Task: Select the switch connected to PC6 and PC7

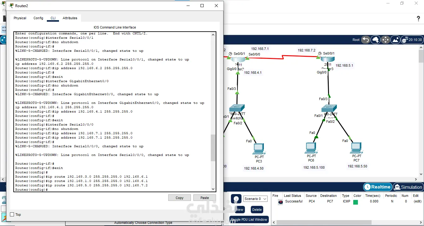Action: coord(329,108)
